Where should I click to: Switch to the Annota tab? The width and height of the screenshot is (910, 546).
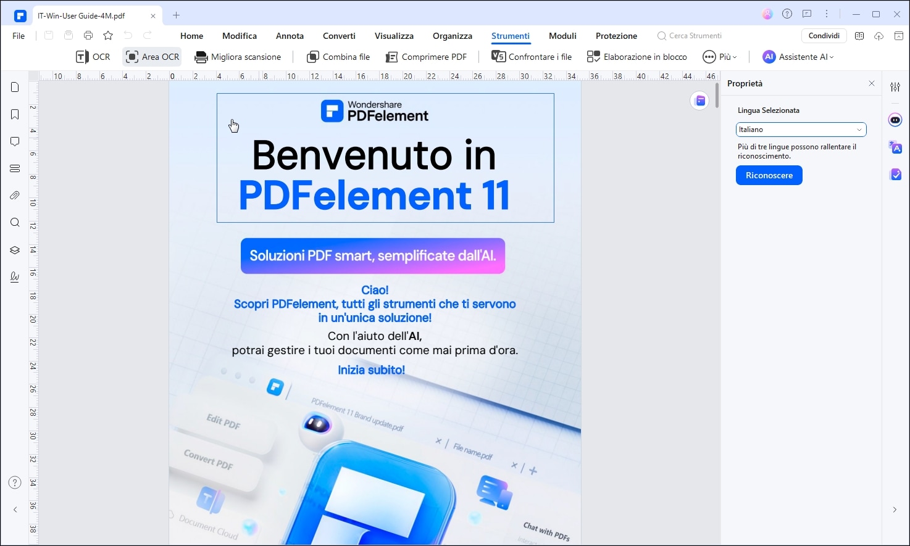[290, 36]
